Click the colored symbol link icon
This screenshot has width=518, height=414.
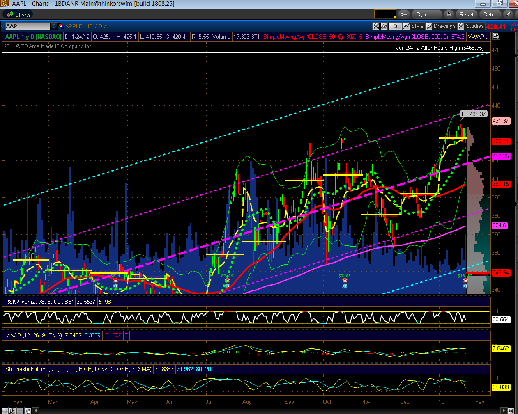coord(61,26)
